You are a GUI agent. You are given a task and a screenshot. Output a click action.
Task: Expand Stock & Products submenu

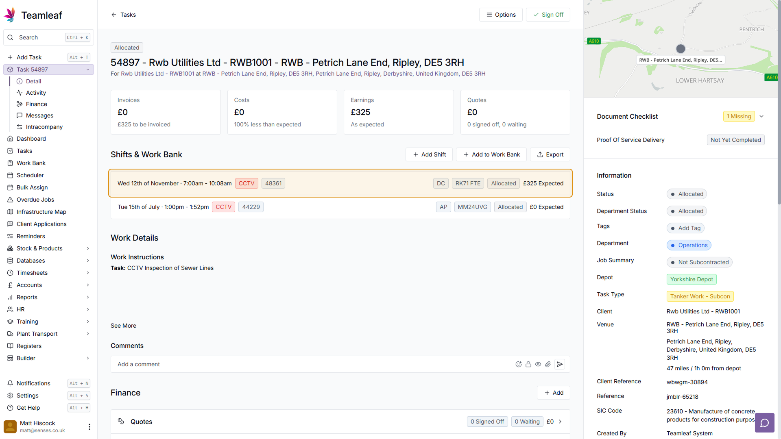[x=88, y=248]
